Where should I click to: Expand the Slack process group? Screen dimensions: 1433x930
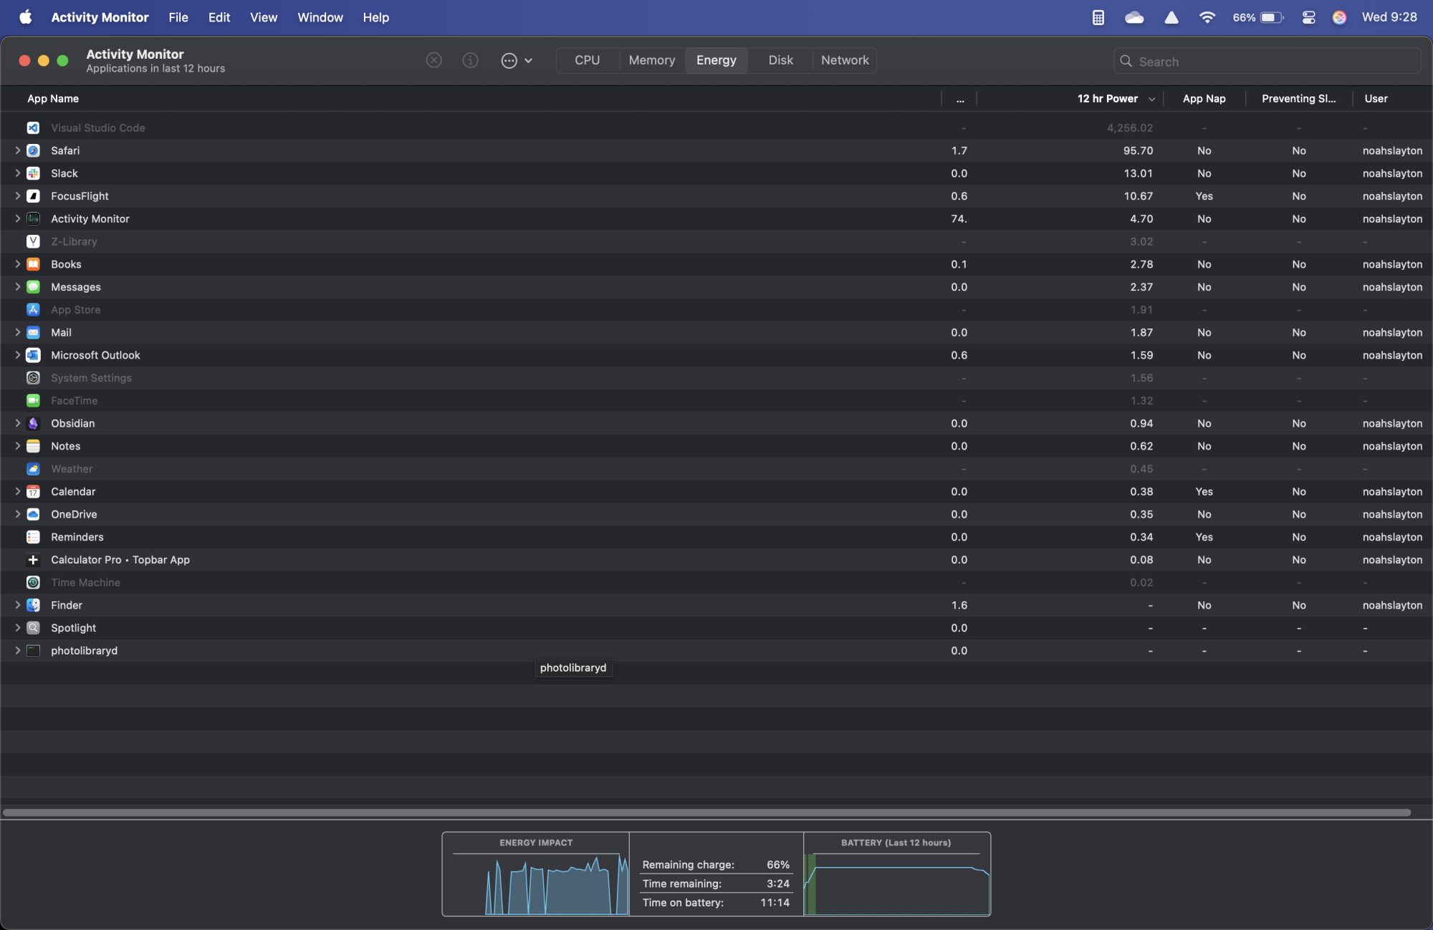click(x=17, y=173)
